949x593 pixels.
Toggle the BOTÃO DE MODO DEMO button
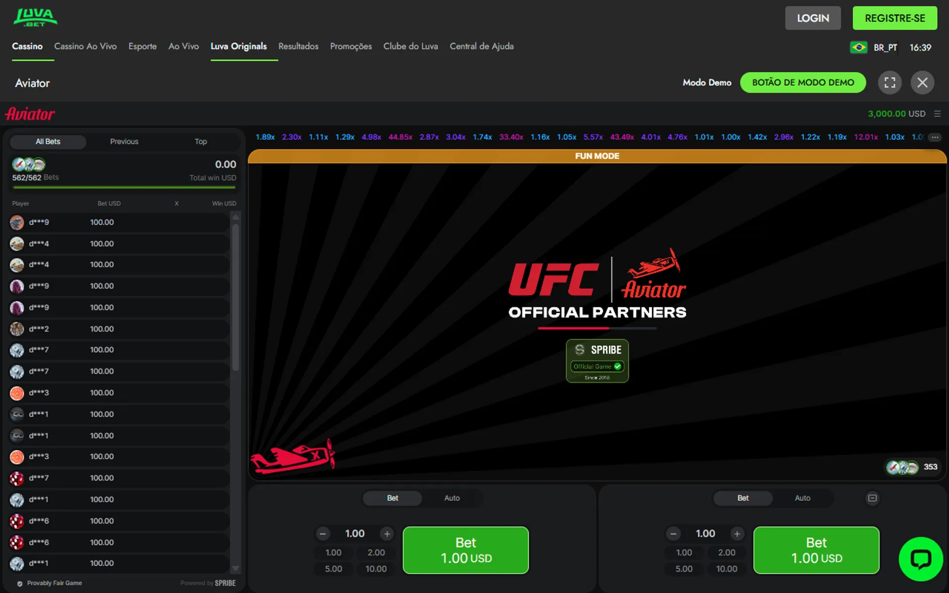tap(803, 83)
